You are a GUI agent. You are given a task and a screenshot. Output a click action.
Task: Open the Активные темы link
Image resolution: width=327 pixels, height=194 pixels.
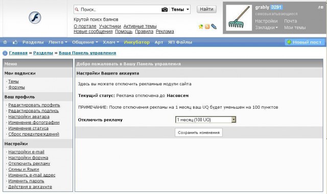coord(140,27)
